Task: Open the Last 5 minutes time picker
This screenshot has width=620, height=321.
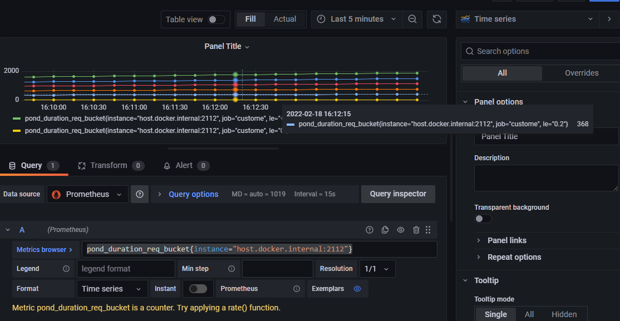Action: pos(357,19)
